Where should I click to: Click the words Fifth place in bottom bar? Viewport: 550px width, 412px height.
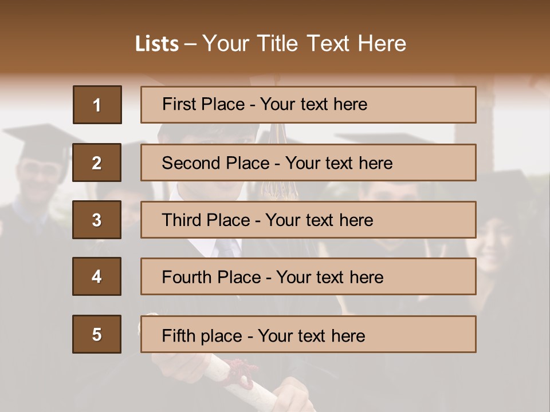click(x=202, y=335)
